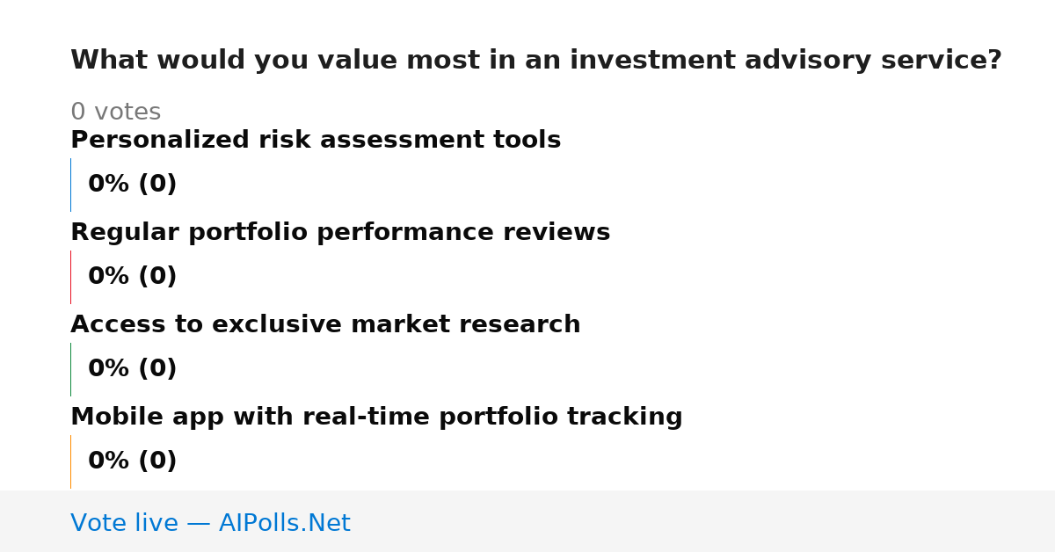Screen dimensions: 1055x552
Task: Click 0% (0) under Mobile app tracking
Action: click(133, 461)
